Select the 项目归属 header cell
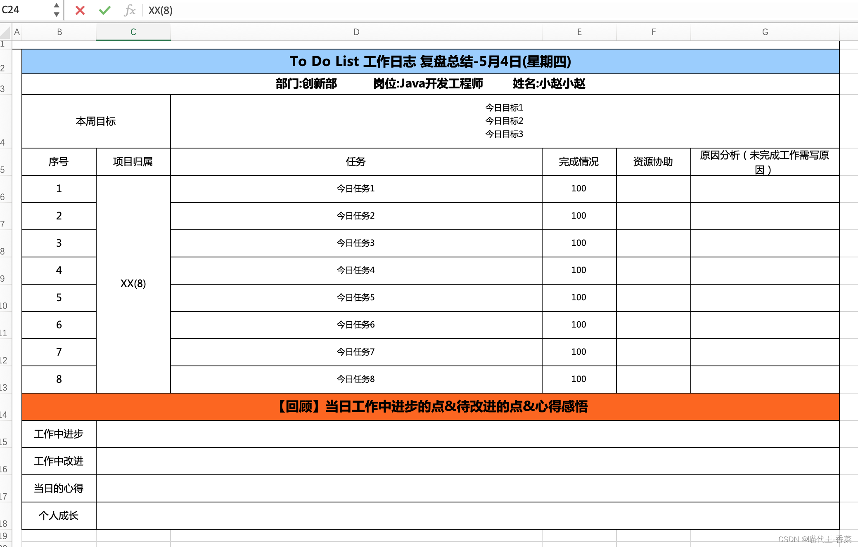The width and height of the screenshot is (858, 547). pos(133,162)
